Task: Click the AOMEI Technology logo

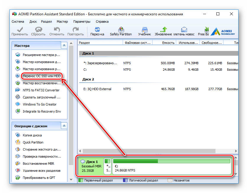Action: pyautogui.click(x=223, y=32)
